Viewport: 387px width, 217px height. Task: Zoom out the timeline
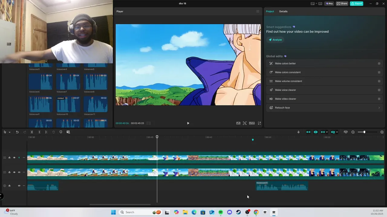click(353, 132)
